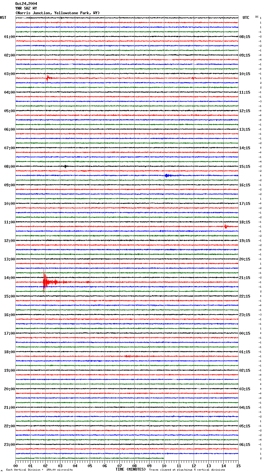Select the 02:00 MST time label
This screenshot has height=474, width=263.
10,55
